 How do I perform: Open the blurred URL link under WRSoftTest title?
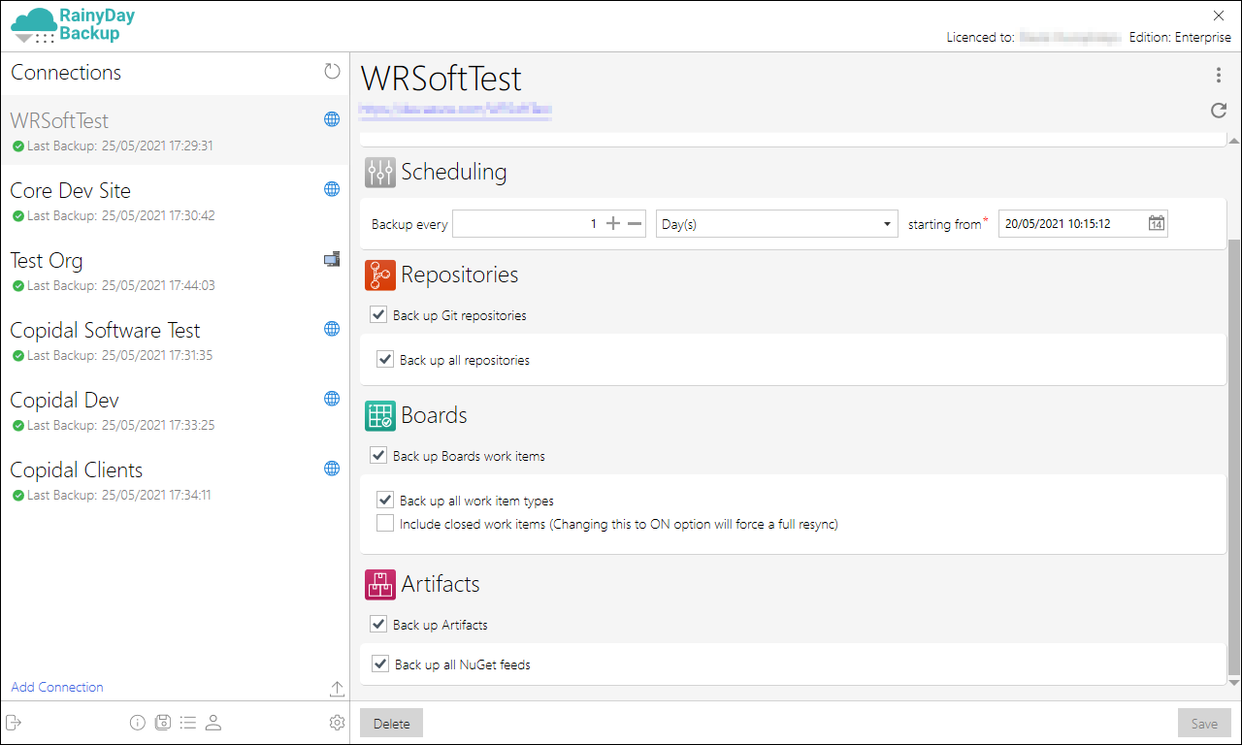tap(456, 112)
